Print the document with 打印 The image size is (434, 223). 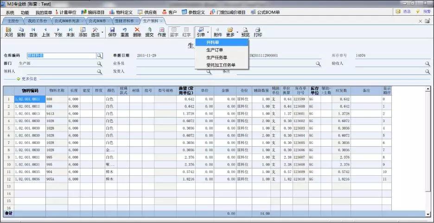click(x=258, y=32)
